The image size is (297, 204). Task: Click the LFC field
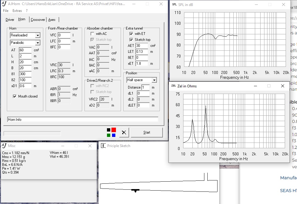tap(64, 41)
